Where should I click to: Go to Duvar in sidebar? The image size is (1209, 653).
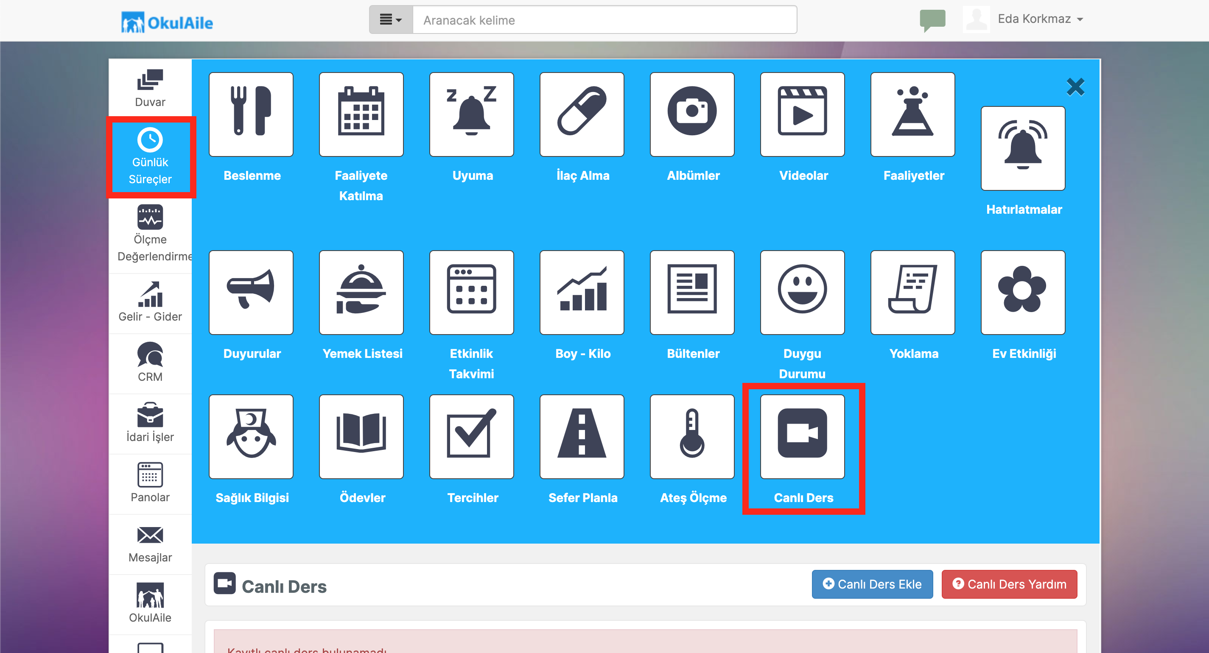(x=150, y=88)
